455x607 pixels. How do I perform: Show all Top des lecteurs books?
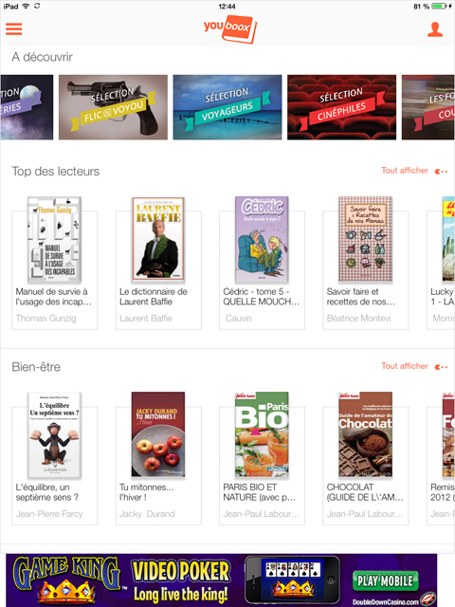click(405, 171)
